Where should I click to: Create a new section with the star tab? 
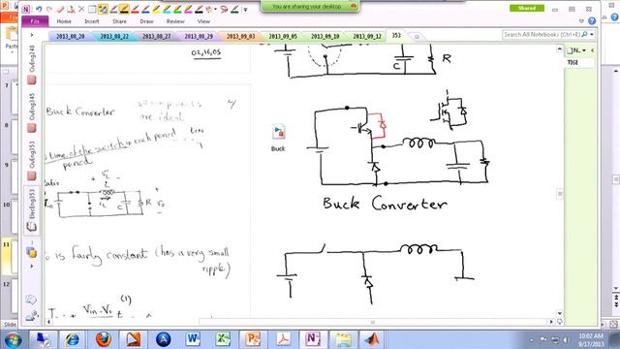click(x=417, y=37)
